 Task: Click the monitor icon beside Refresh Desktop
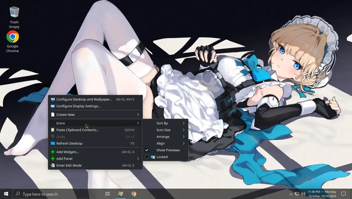point(53,143)
